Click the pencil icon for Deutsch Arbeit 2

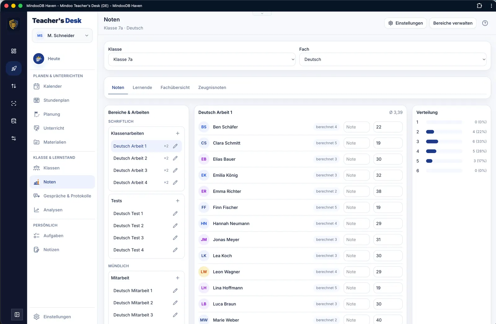click(175, 158)
